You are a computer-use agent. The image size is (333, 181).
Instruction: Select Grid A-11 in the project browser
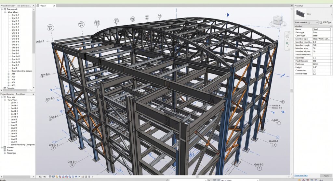tap(16, 59)
